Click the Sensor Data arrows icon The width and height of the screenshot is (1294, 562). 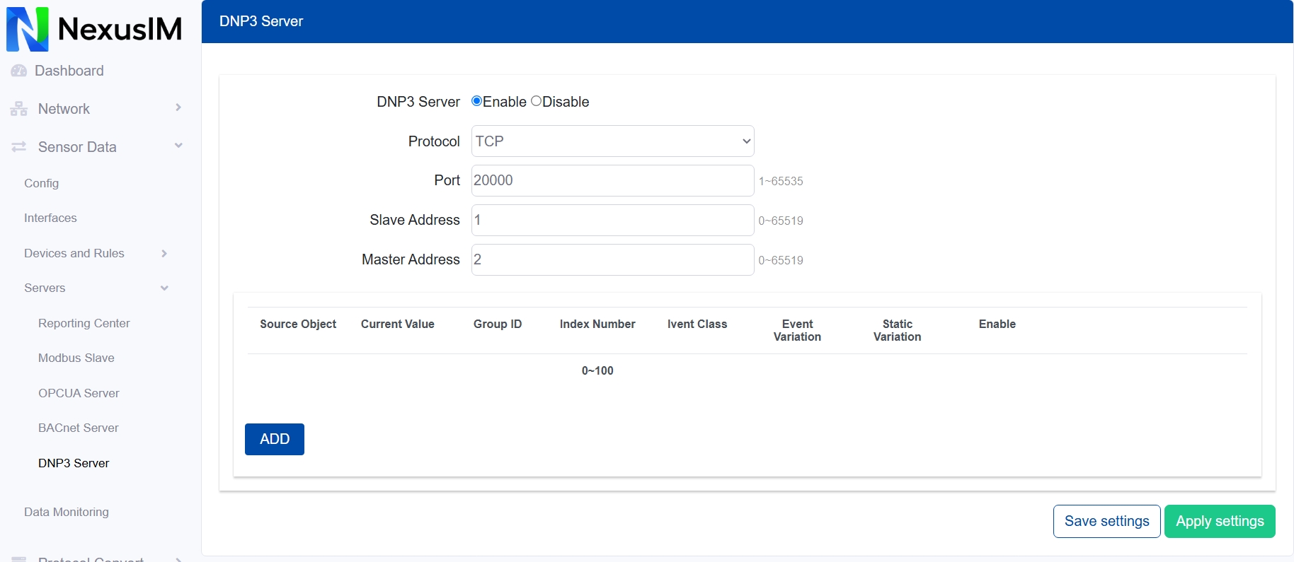tap(19, 147)
